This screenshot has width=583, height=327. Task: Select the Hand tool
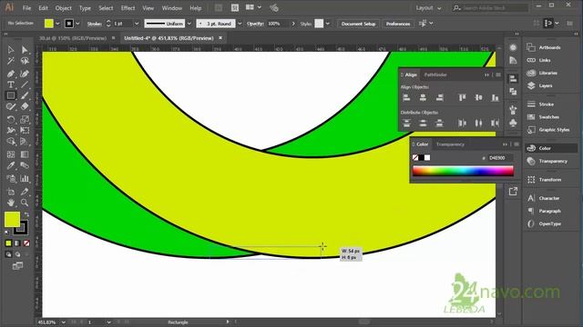[11, 203]
